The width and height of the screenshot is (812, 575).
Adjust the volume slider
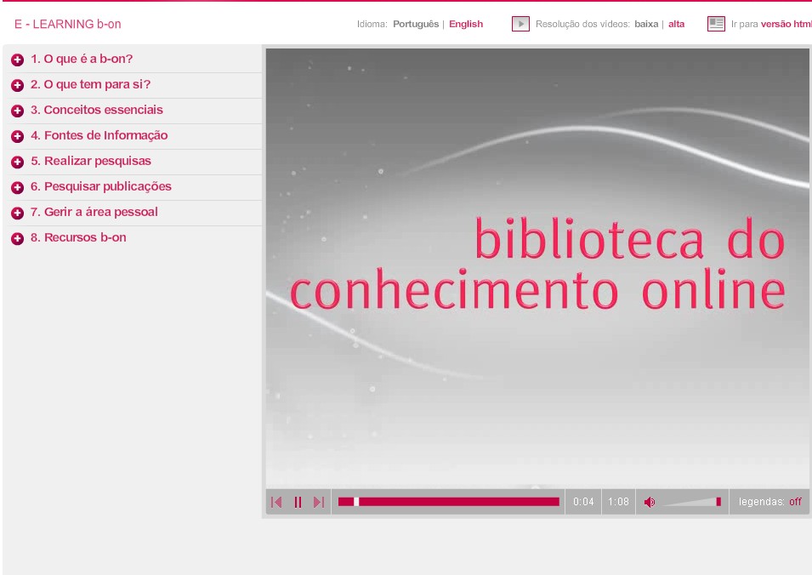pyautogui.click(x=692, y=502)
